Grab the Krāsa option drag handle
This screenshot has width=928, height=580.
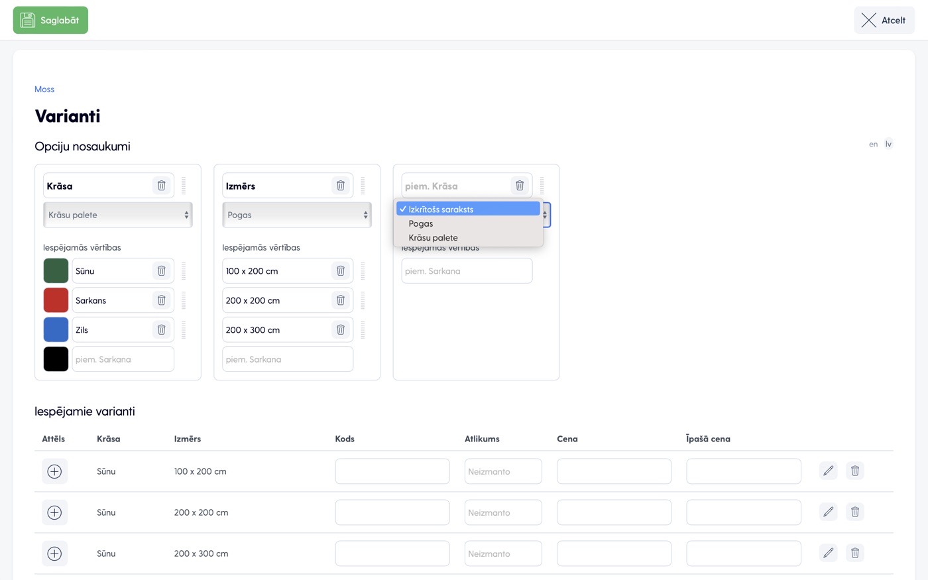point(184,186)
